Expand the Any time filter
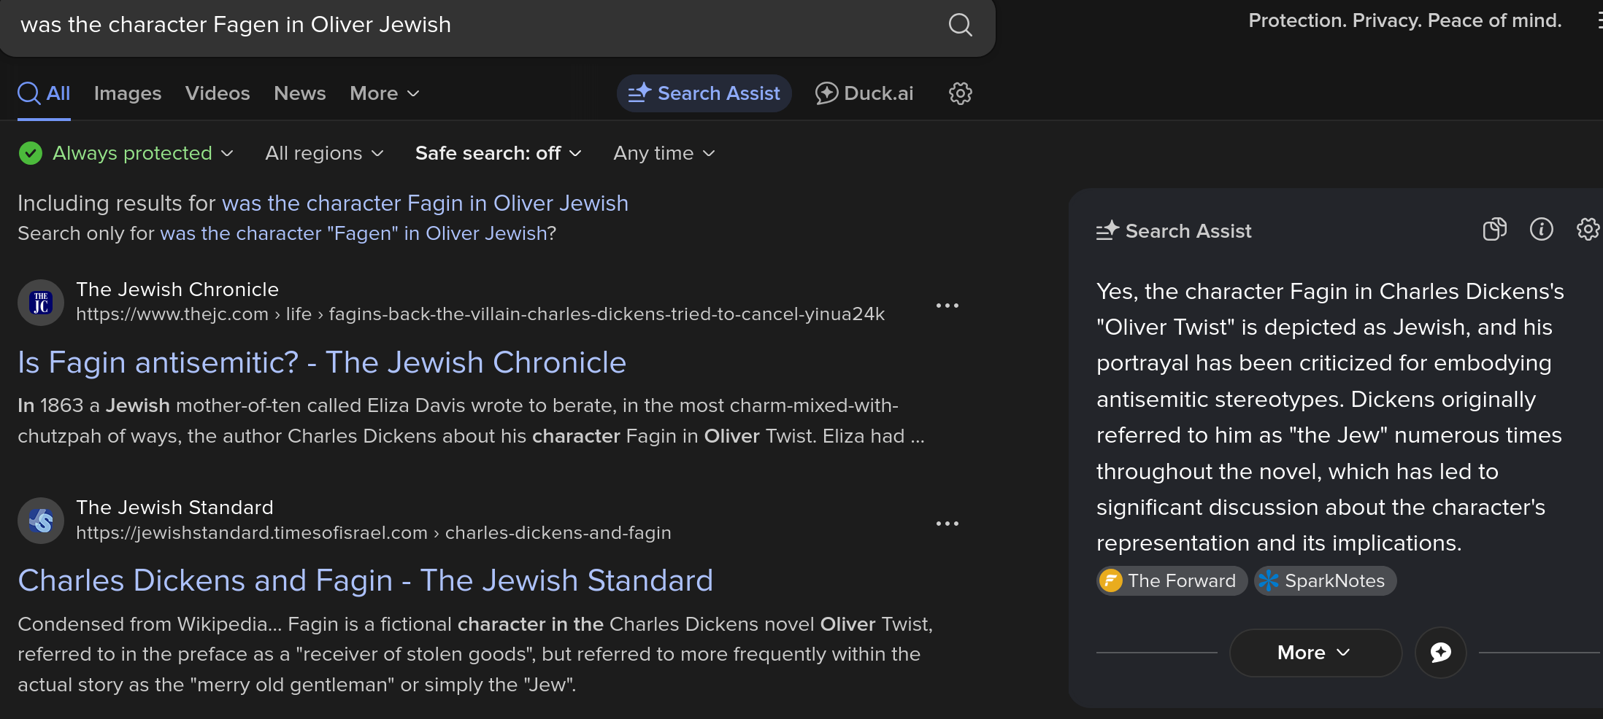Viewport: 1603px width, 719px height. point(664,153)
